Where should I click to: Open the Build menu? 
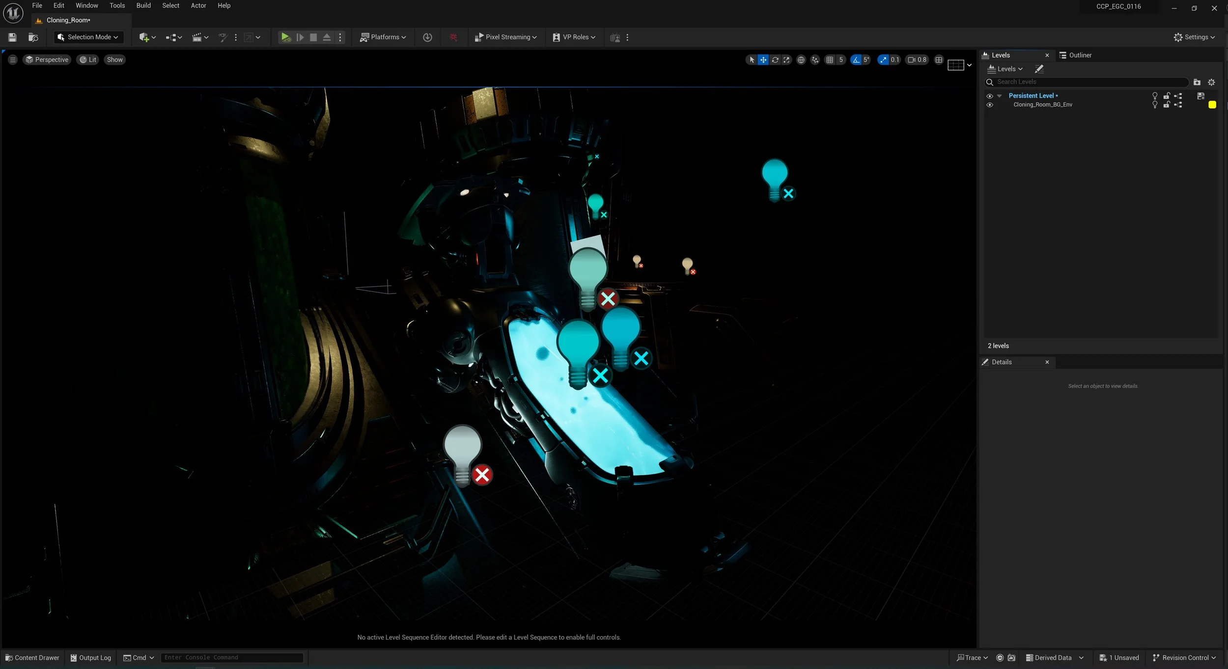143,5
